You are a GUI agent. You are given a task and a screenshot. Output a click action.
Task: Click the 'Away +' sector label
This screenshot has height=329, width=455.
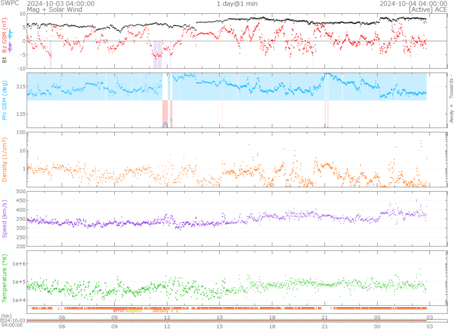tap(451, 113)
